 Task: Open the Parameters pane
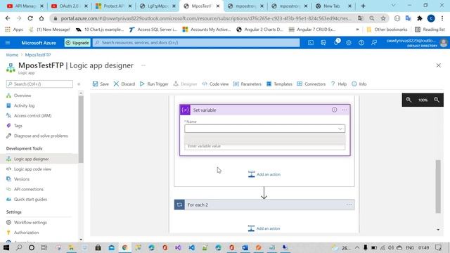coord(247,84)
